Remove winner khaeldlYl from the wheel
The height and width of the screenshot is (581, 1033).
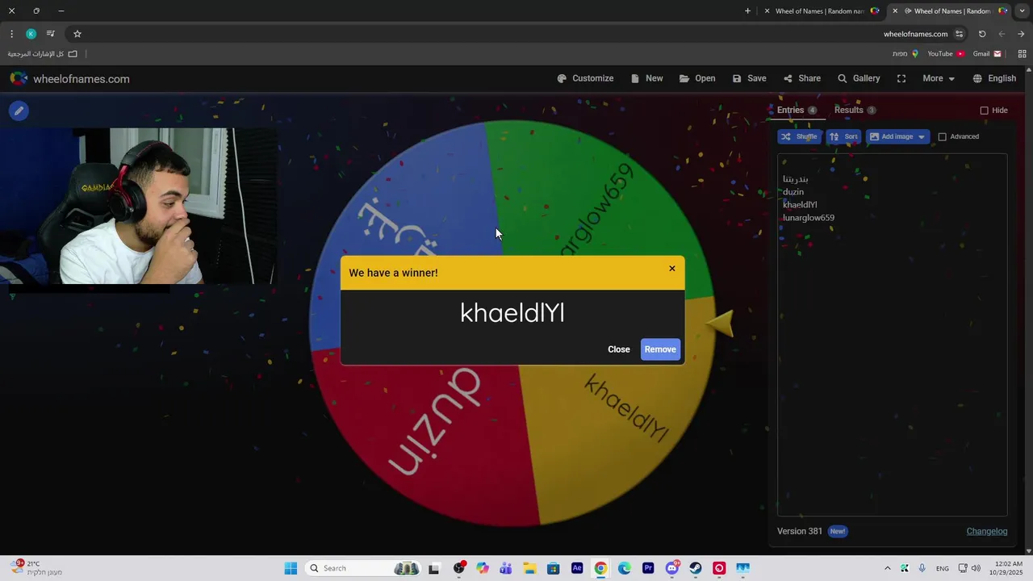[x=660, y=349]
